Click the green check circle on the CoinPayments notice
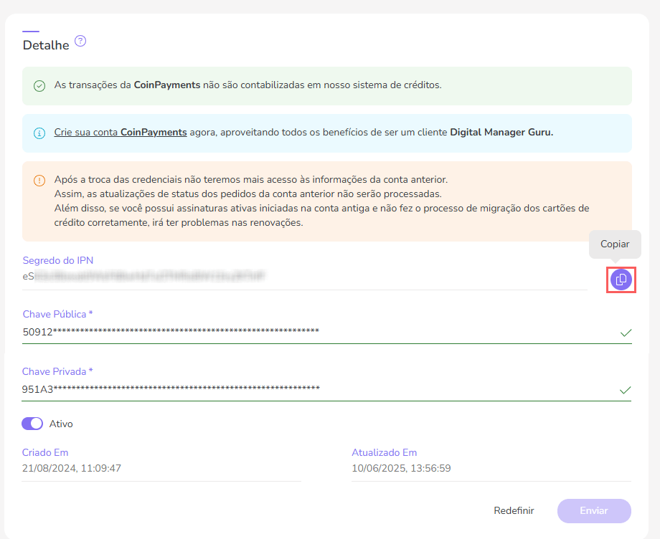The width and height of the screenshot is (660, 539). click(39, 85)
